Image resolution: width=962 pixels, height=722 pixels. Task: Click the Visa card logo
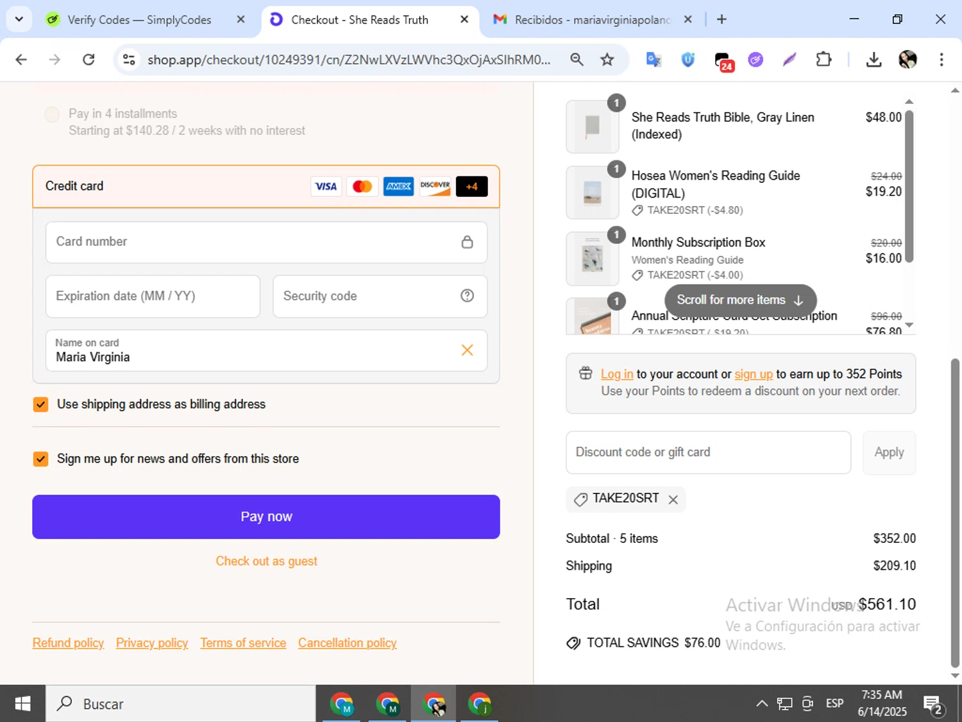coord(326,186)
